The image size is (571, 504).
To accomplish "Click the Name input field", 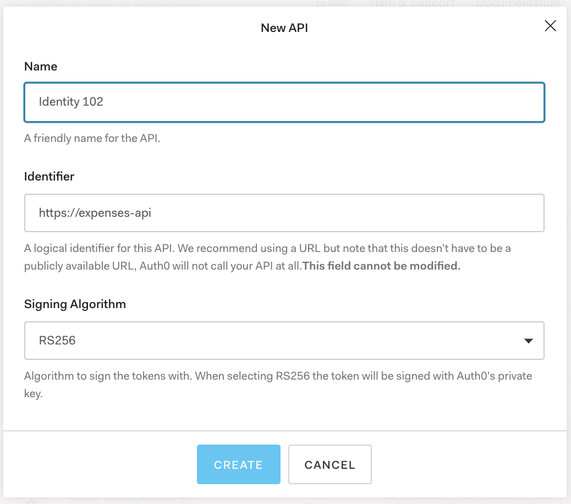I will click(x=284, y=102).
